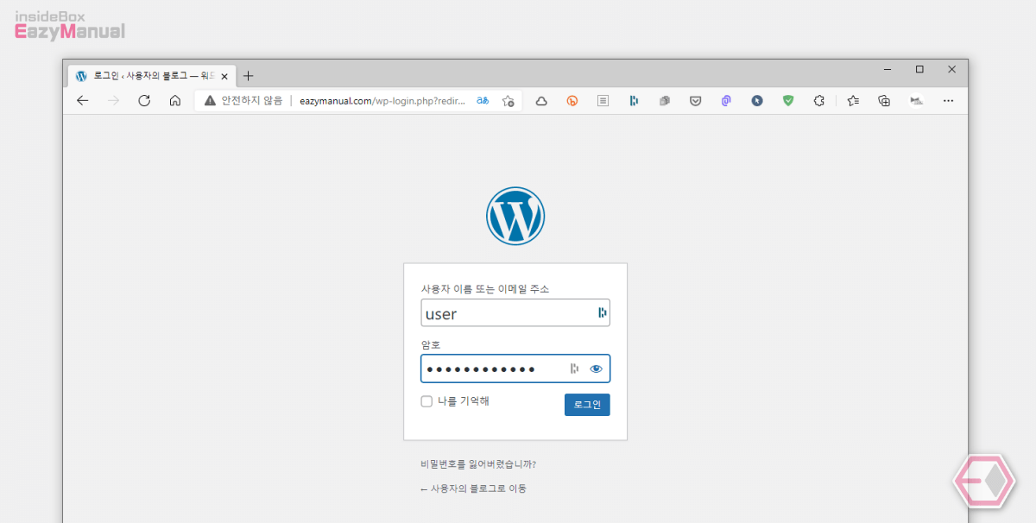Image resolution: width=1036 pixels, height=523 pixels.
Task: Click password manager icon in password field
Action: (x=574, y=369)
